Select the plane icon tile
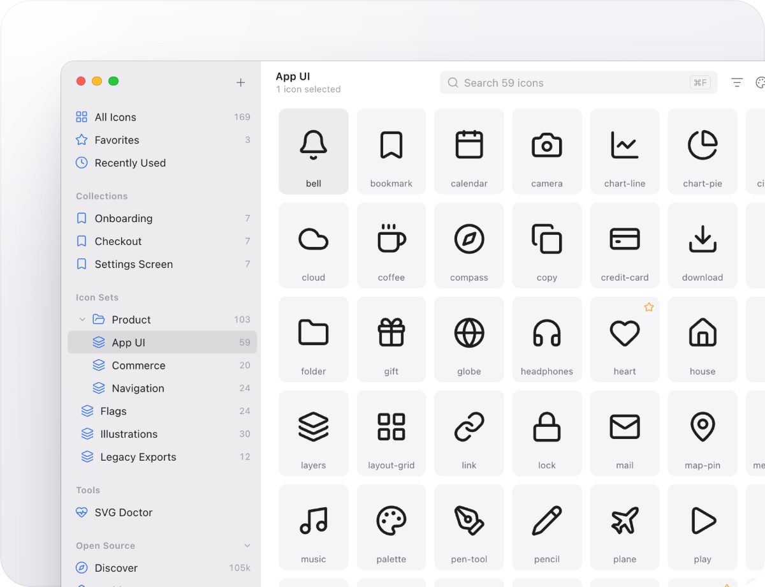This screenshot has height=587, width=765. pyautogui.click(x=625, y=526)
